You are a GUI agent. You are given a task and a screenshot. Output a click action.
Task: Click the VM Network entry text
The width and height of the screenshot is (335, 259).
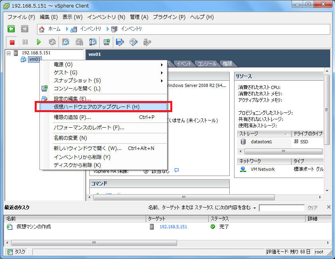click(262, 169)
